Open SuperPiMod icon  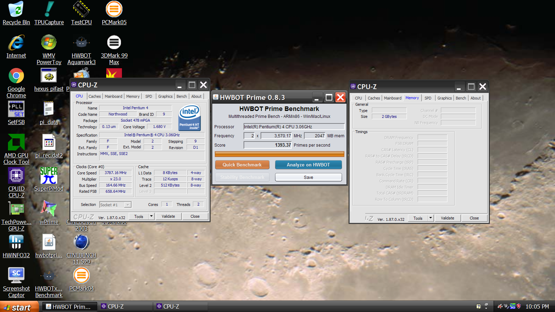(x=49, y=180)
